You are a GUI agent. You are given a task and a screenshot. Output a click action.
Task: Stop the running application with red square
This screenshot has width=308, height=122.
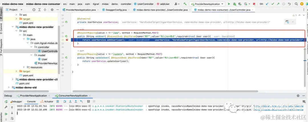(254, 4)
